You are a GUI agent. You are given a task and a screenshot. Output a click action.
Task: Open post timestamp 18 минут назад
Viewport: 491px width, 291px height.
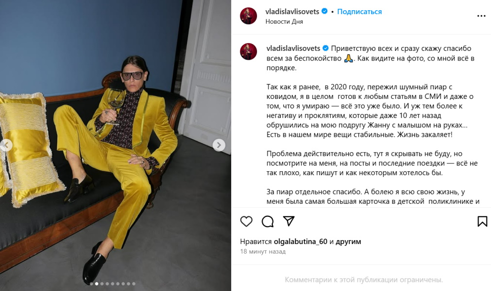pos(263,251)
